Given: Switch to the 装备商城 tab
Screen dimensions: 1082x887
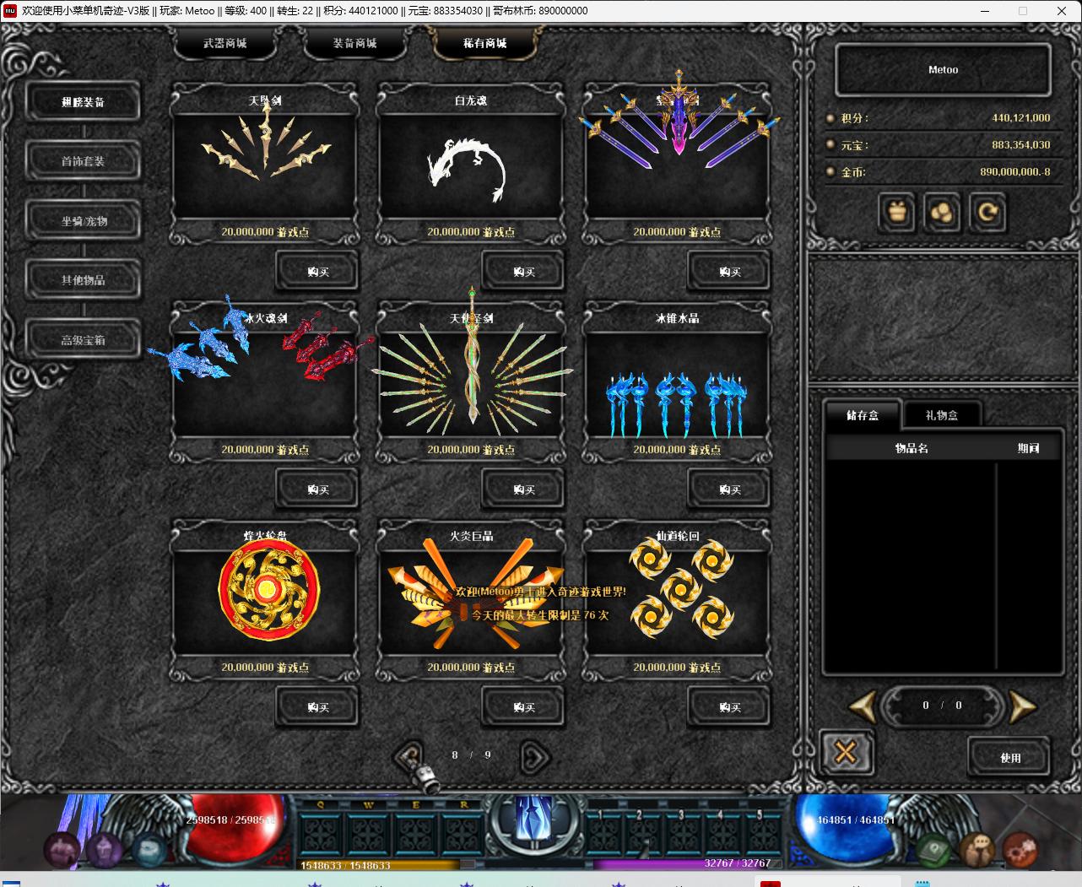Looking at the screenshot, I should (x=354, y=43).
